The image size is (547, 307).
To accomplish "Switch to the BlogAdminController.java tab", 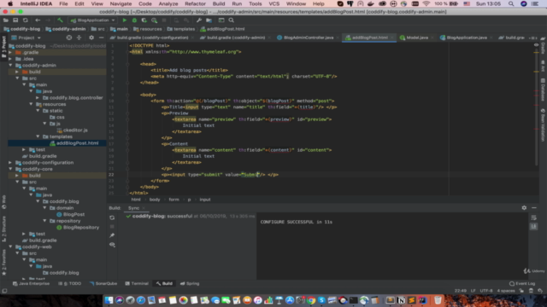I will [x=308, y=38].
